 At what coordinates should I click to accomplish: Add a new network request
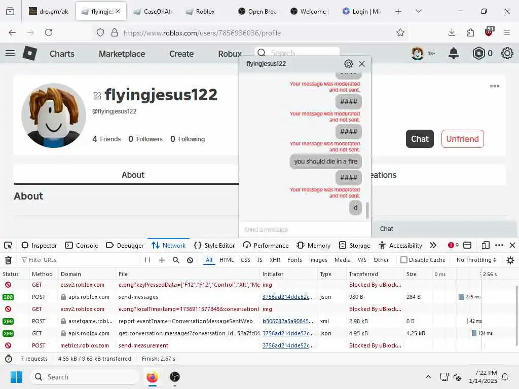pyautogui.click(x=162, y=260)
